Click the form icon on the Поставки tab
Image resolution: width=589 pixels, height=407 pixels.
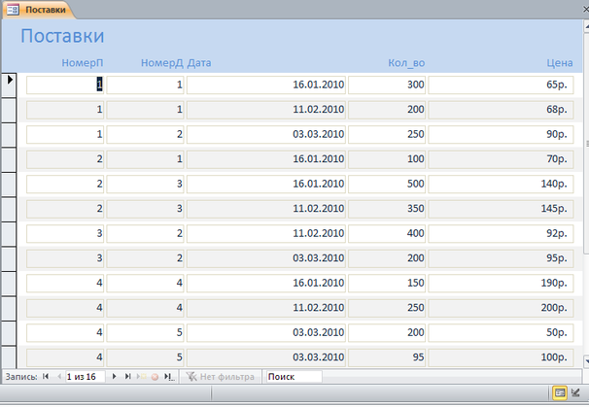click(13, 10)
